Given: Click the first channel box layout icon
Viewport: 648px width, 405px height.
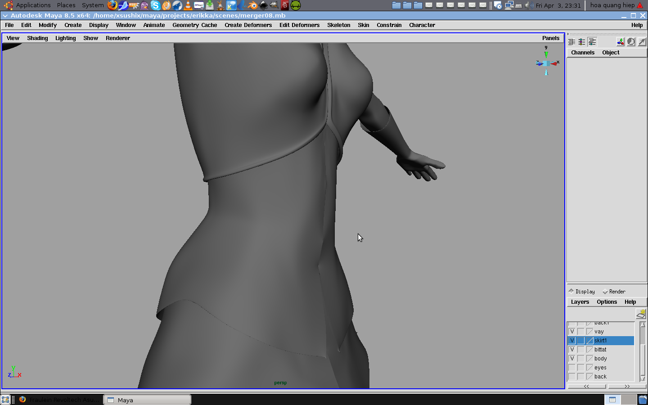Looking at the screenshot, I should click(x=571, y=42).
